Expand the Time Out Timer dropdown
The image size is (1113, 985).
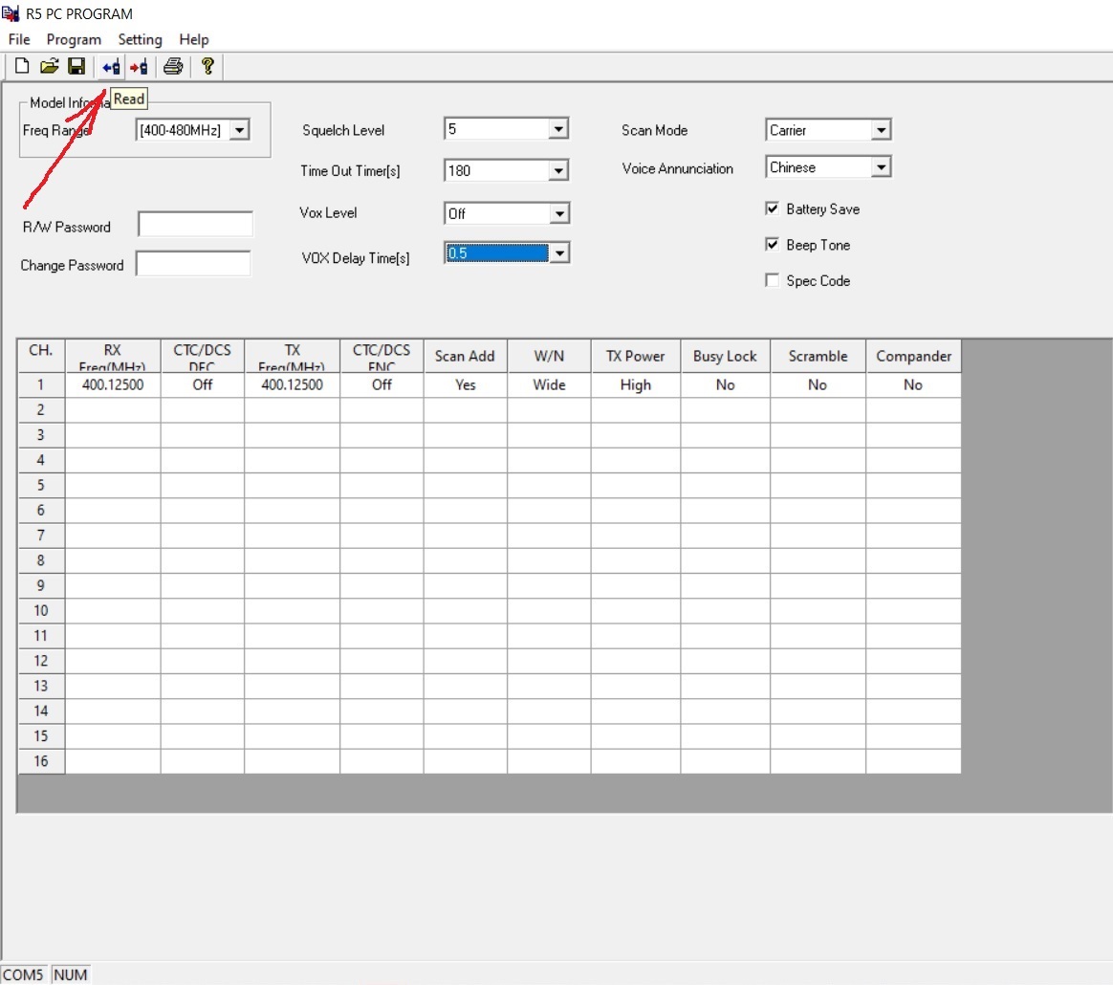point(558,170)
